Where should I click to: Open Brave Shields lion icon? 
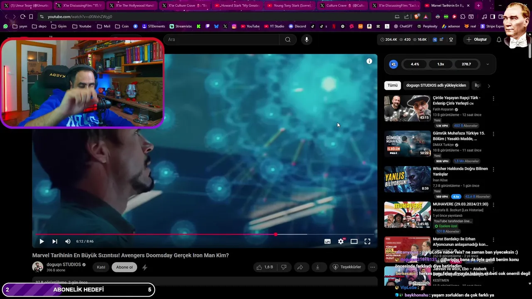(416, 17)
